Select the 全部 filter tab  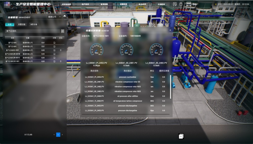[10, 25]
